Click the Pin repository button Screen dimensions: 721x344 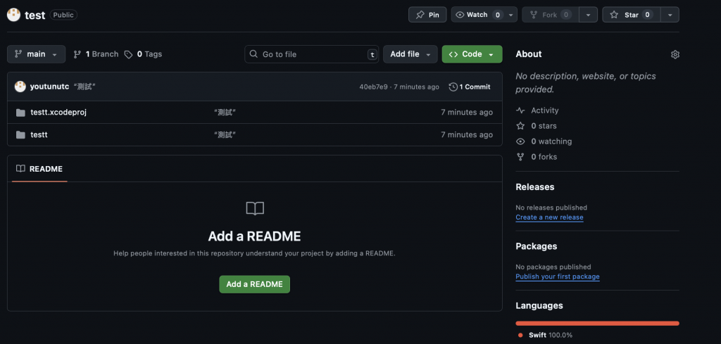[427, 15]
